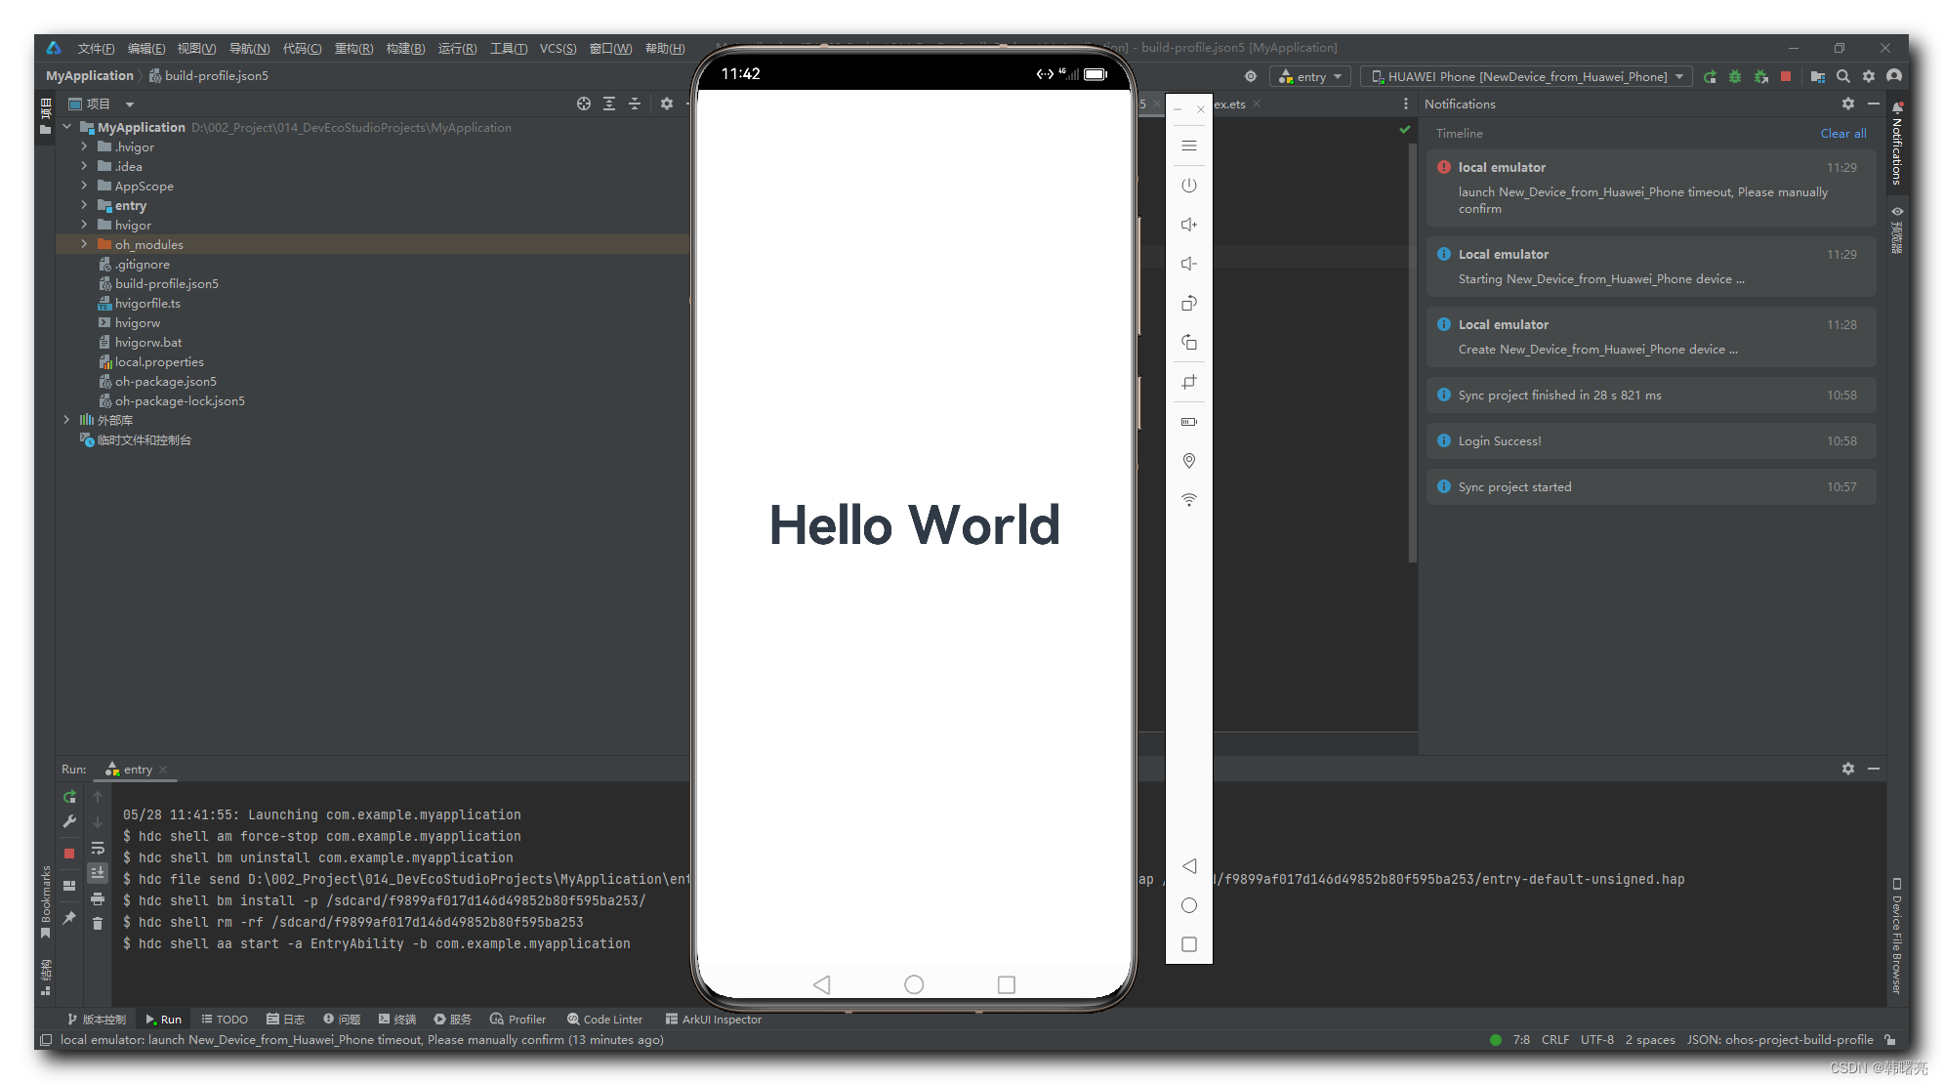Click the emulator location pin icon
The height and width of the screenshot is (1084, 1943).
1188,461
